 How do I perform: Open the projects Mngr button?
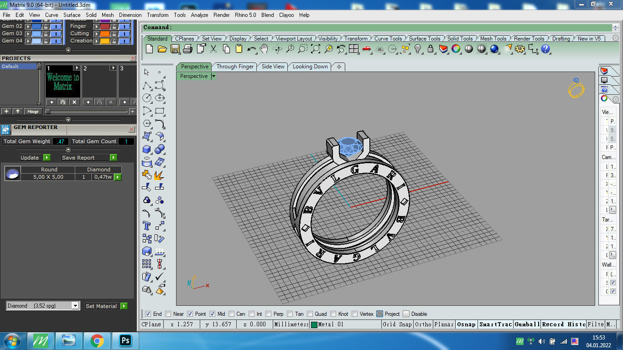click(33, 111)
